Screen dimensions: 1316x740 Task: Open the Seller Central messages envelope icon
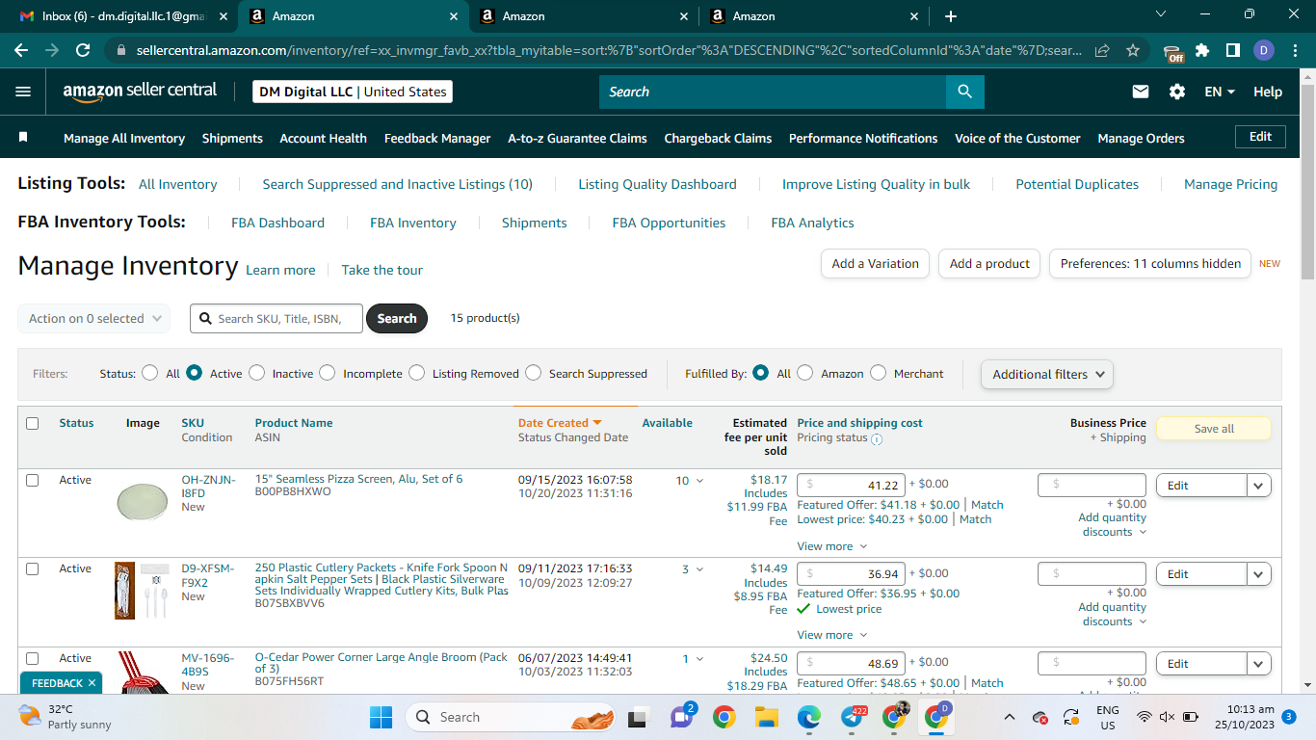(x=1141, y=92)
